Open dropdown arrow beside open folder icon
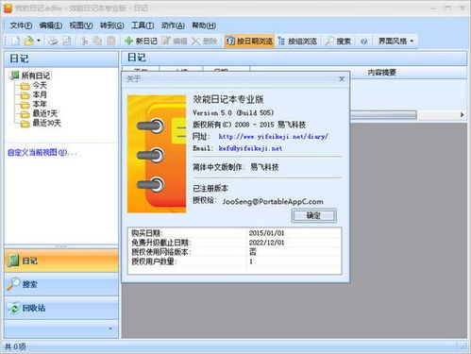471x354 pixels. tap(39, 41)
